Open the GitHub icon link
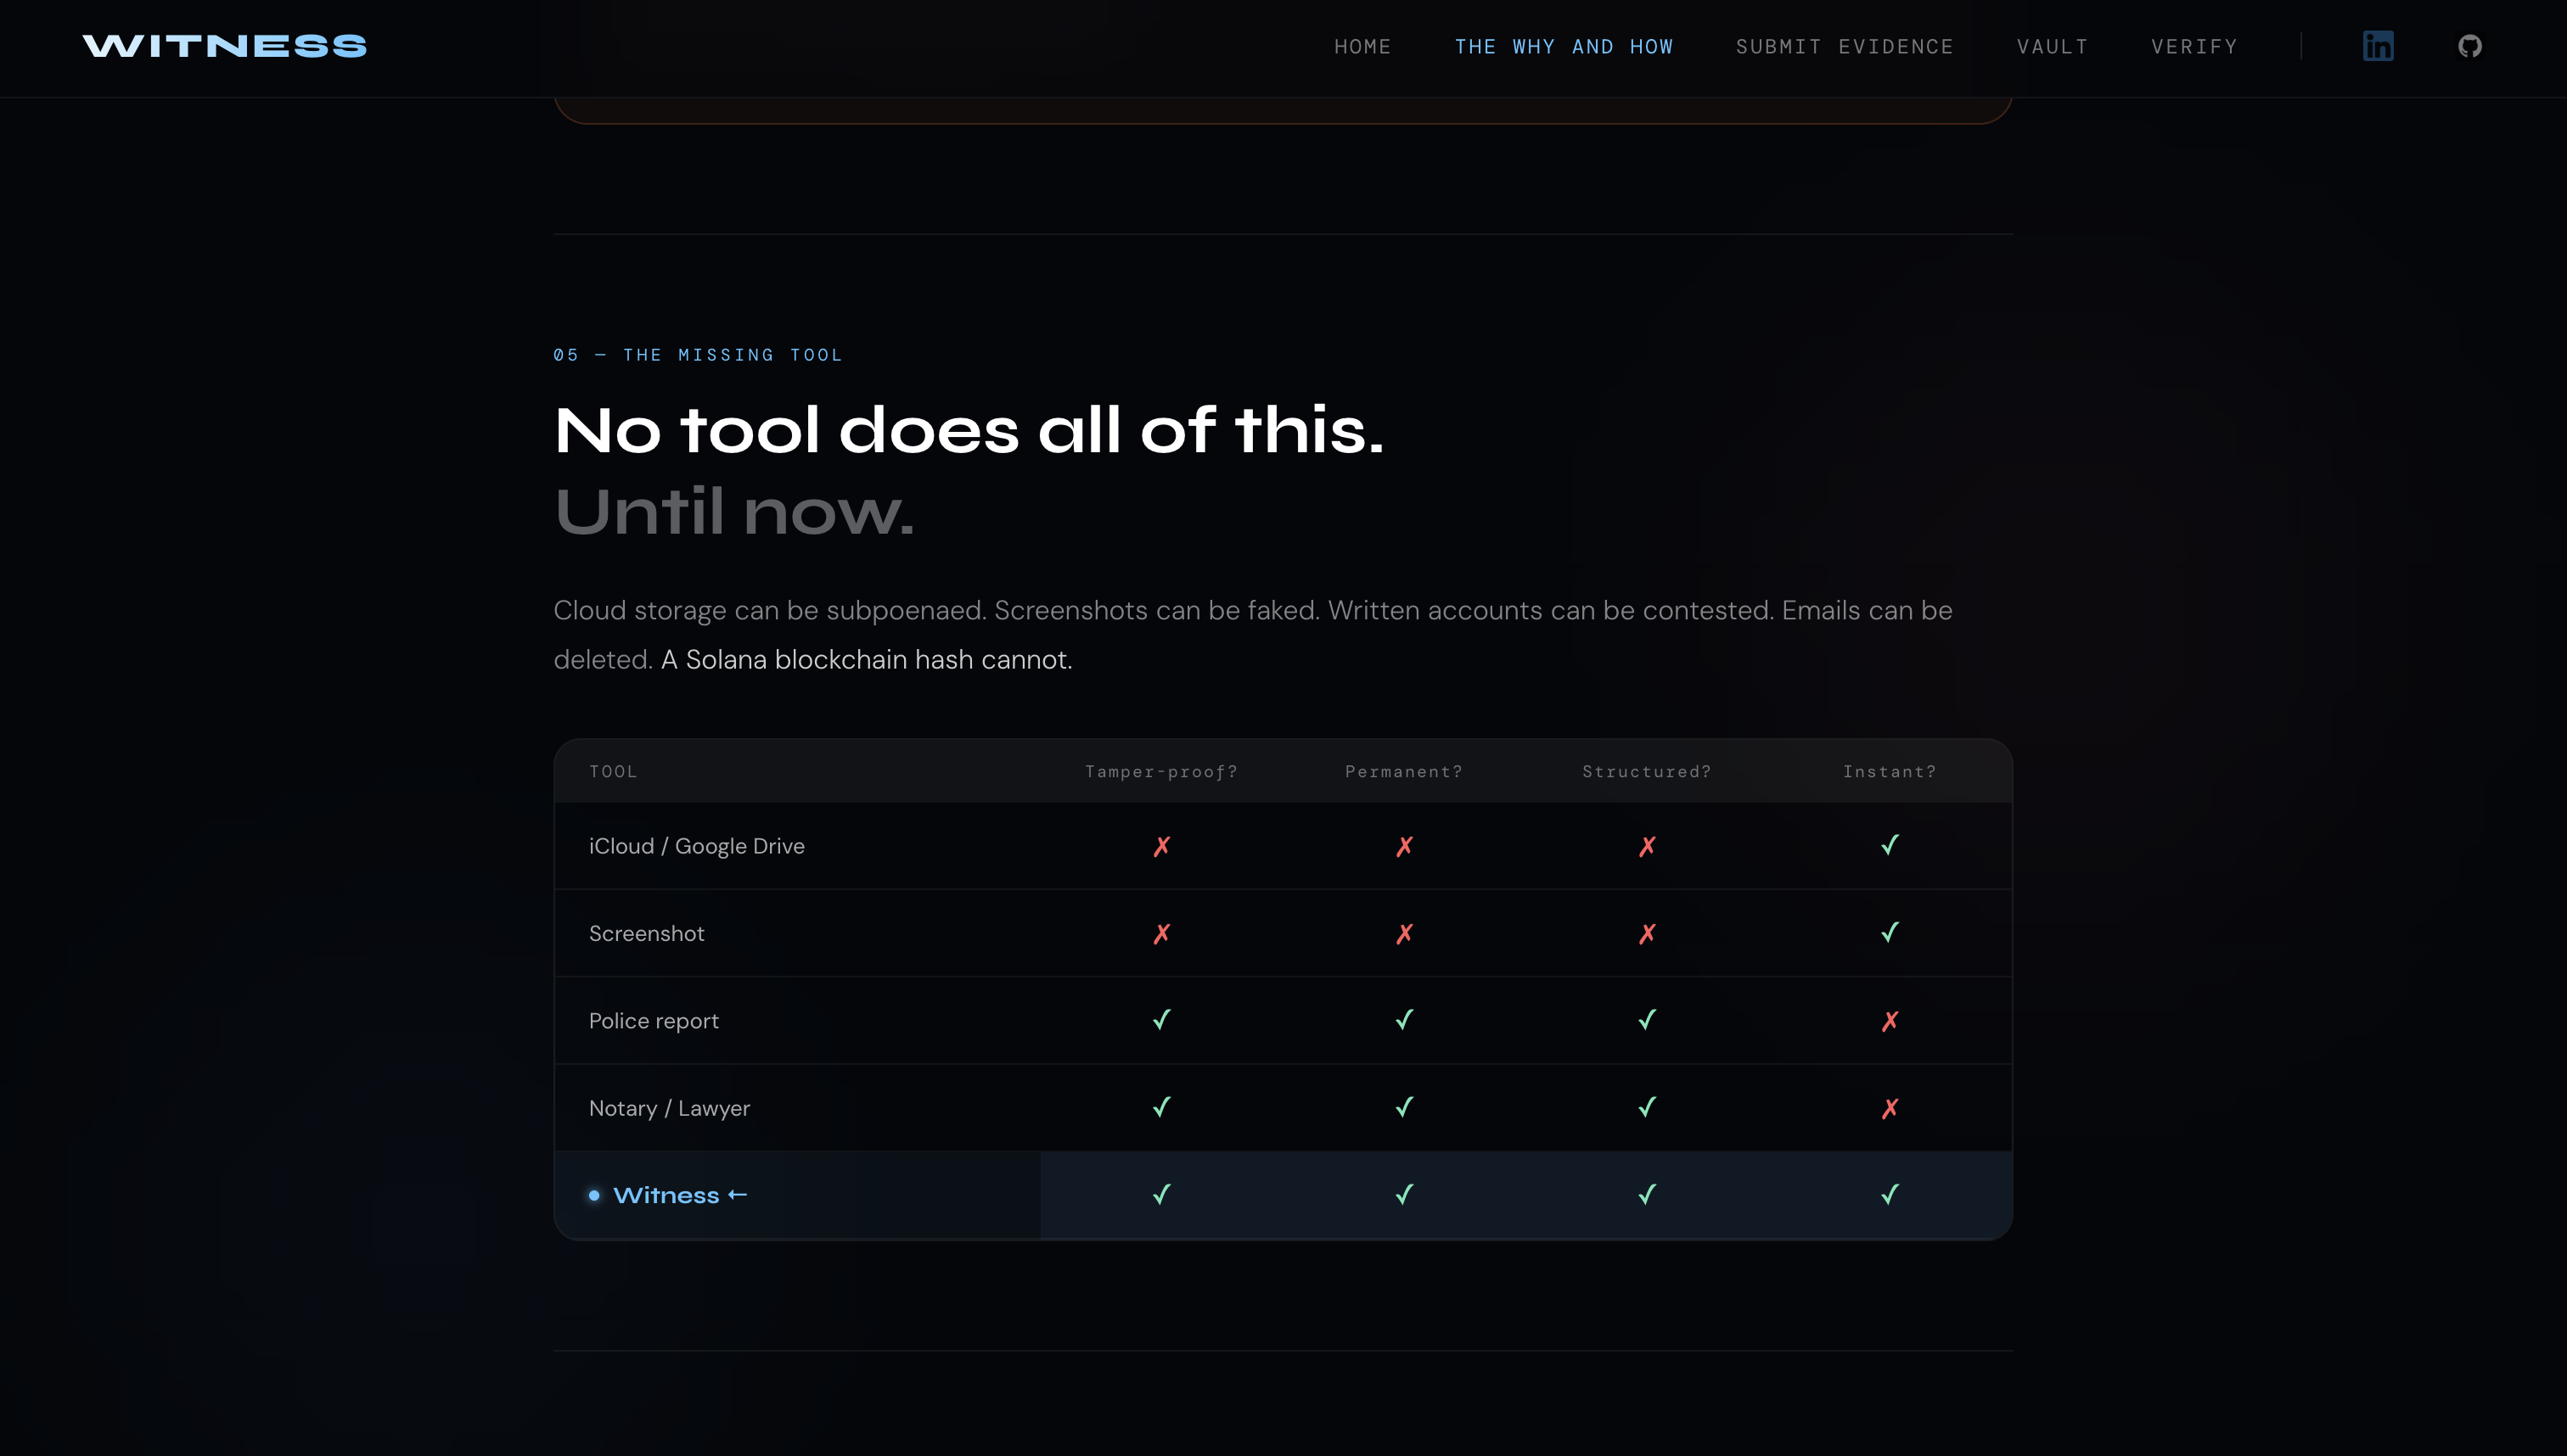2567x1456 pixels. (2469, 46)
